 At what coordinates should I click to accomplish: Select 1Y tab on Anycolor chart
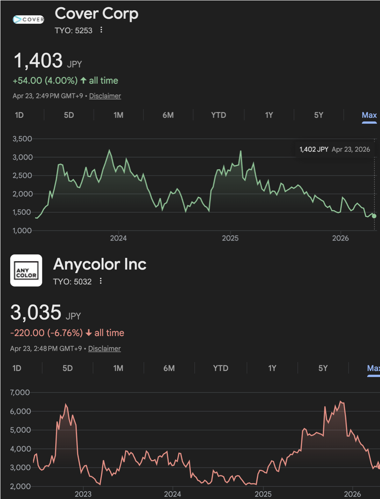click(x=272, y=368)
